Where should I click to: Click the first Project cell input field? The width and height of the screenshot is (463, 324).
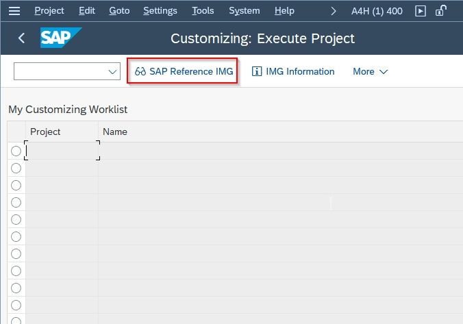click(x=62, y=151)
